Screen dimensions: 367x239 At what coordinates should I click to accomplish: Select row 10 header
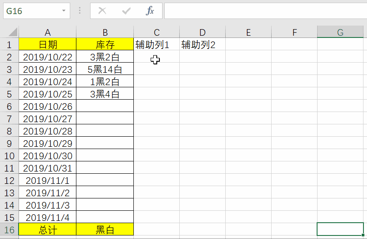9,156
